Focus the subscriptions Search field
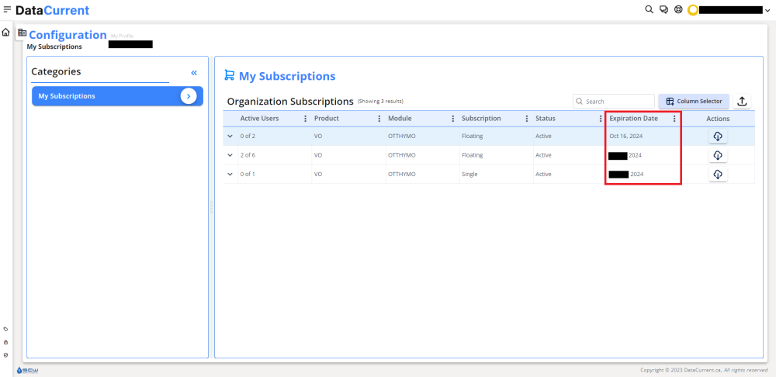 click(614, 102)
